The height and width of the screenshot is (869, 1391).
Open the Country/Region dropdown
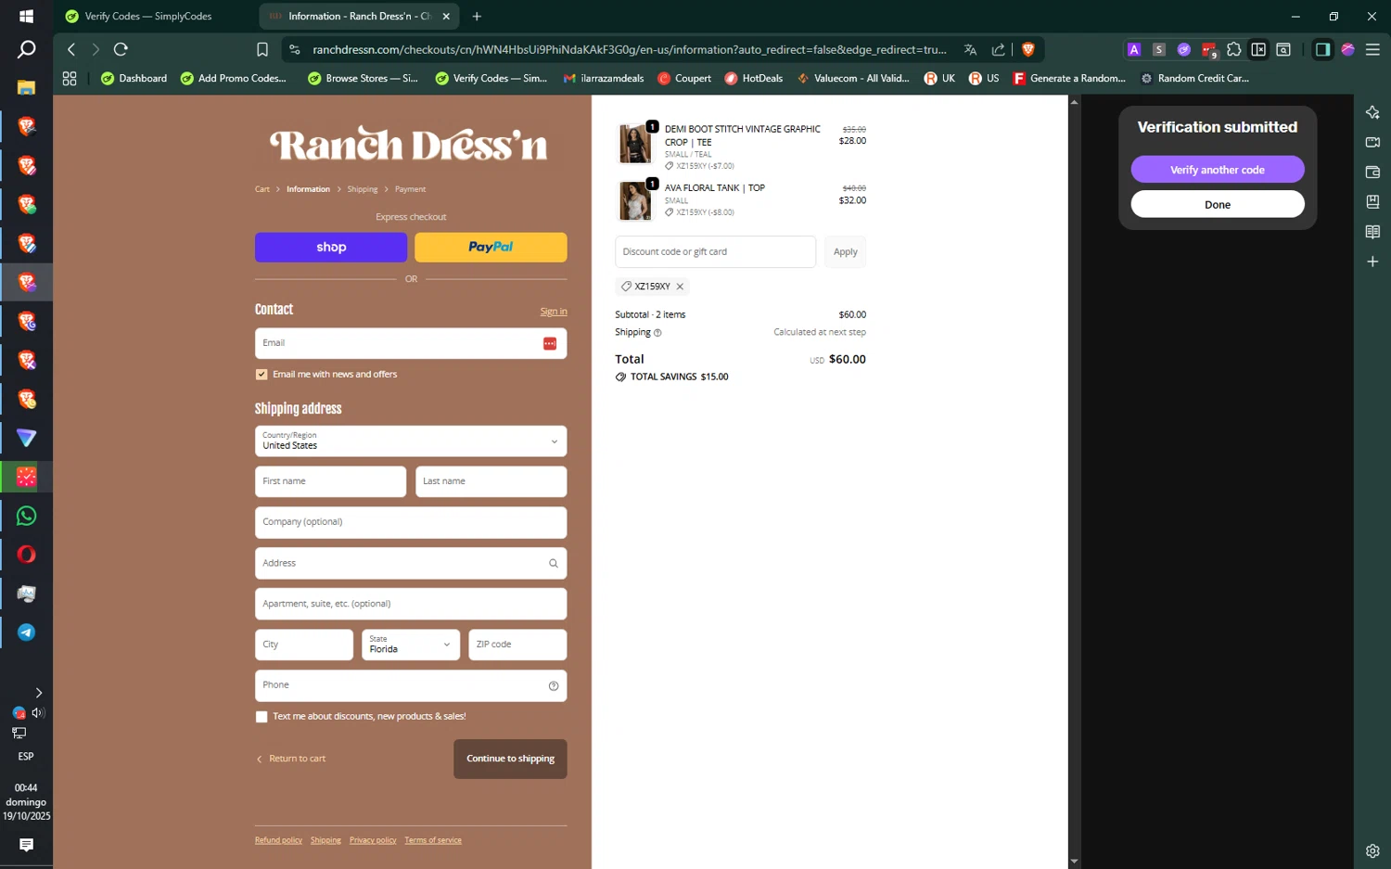pos(411,441)
